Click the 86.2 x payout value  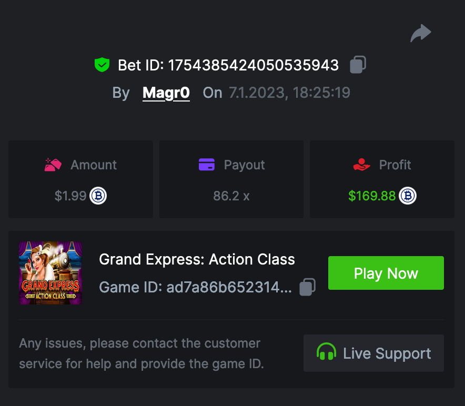tap(231, 196)
